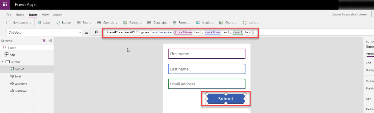Viewport: 374px width, 113px height.
Task: Open the app launcher waffle icon
Action: click(5, 5)
